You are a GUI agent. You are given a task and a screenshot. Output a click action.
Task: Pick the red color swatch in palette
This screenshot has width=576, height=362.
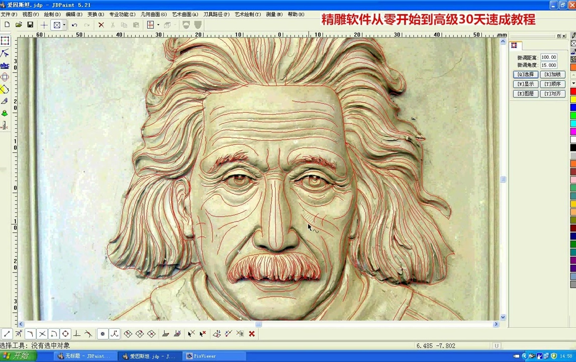pyautogui.click(x=573, y=91)
